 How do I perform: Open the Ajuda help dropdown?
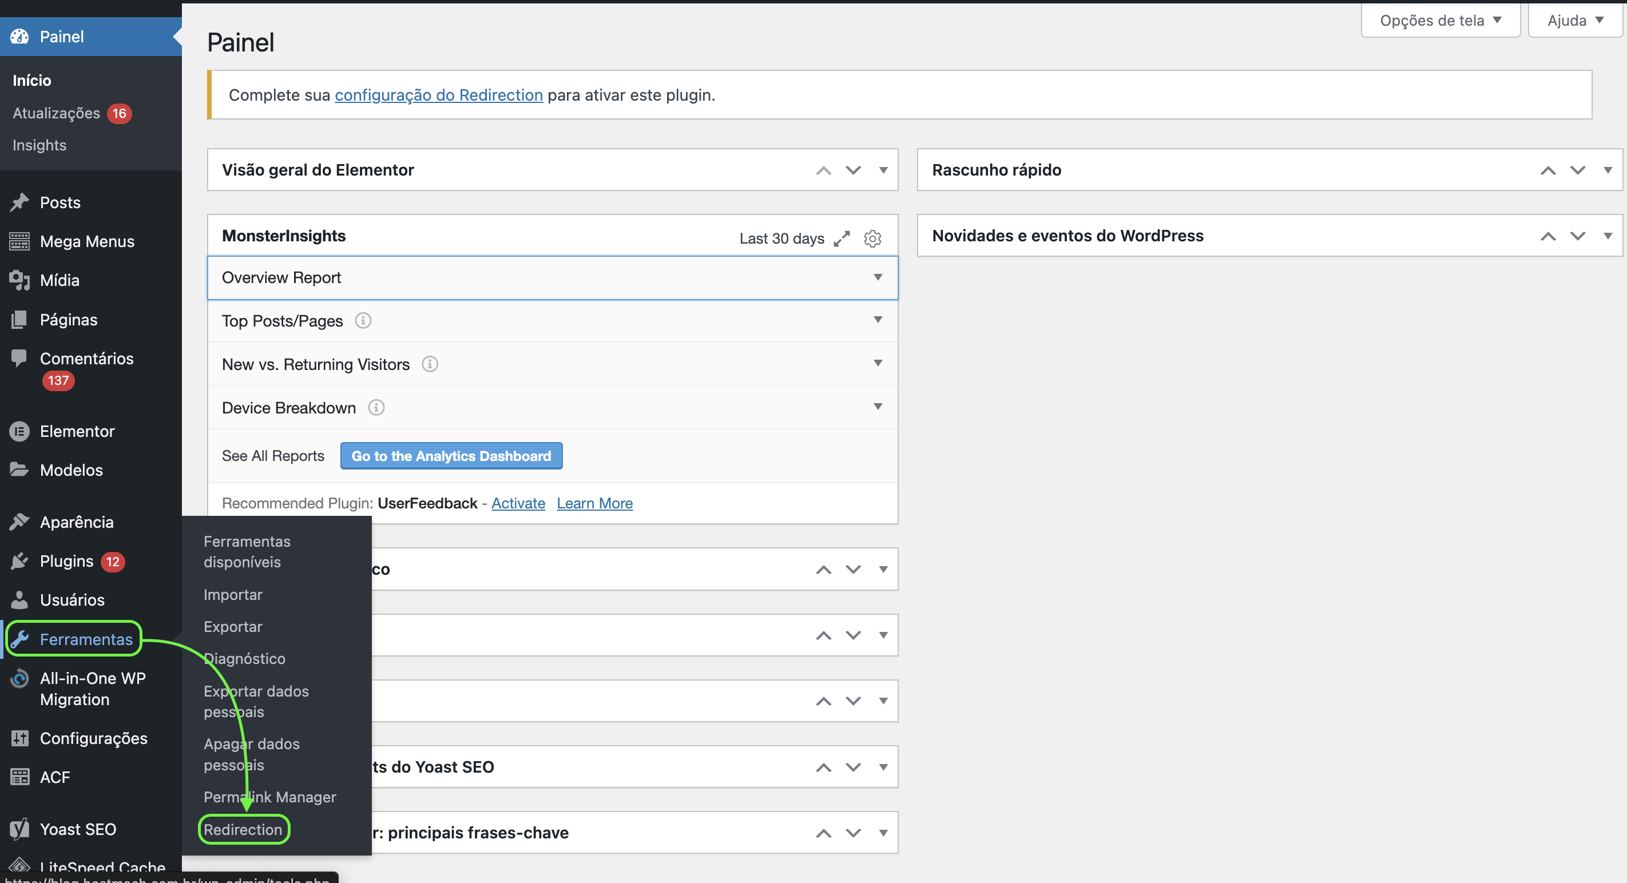pyautogui.click(x=1575, y=20)
